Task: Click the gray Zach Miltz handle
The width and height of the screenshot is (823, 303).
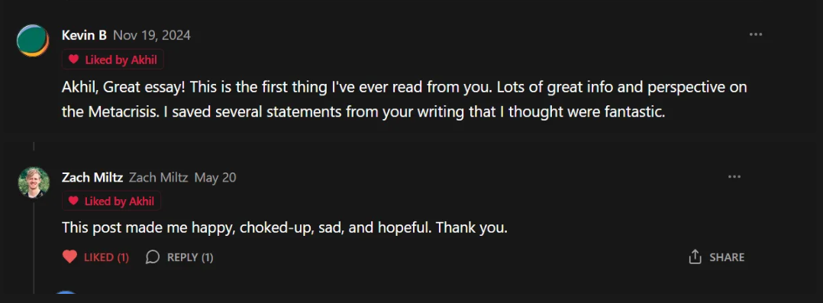Action: coord(159,178)
